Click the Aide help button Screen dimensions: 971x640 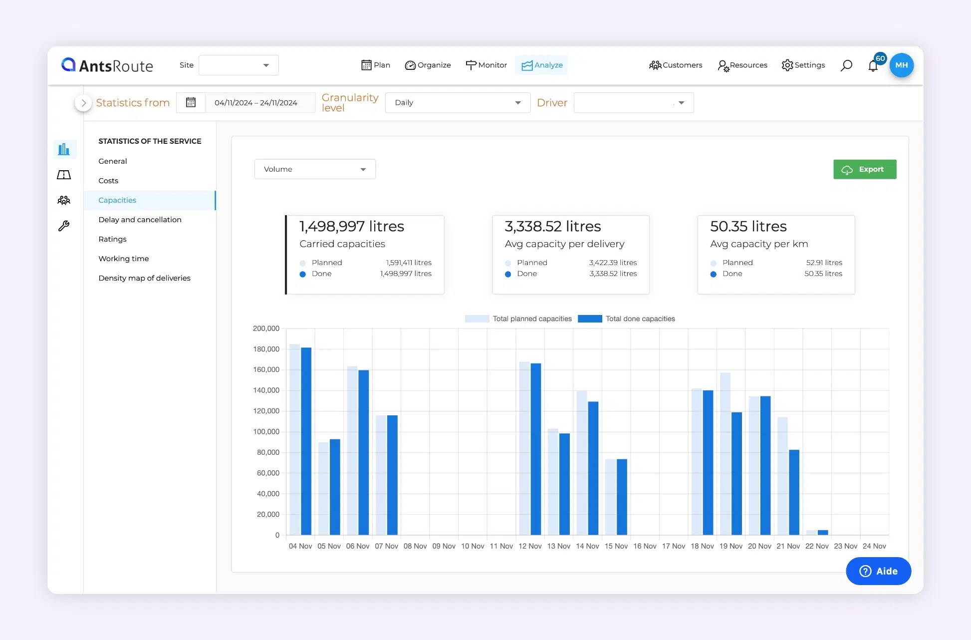[x=878, y=571]
